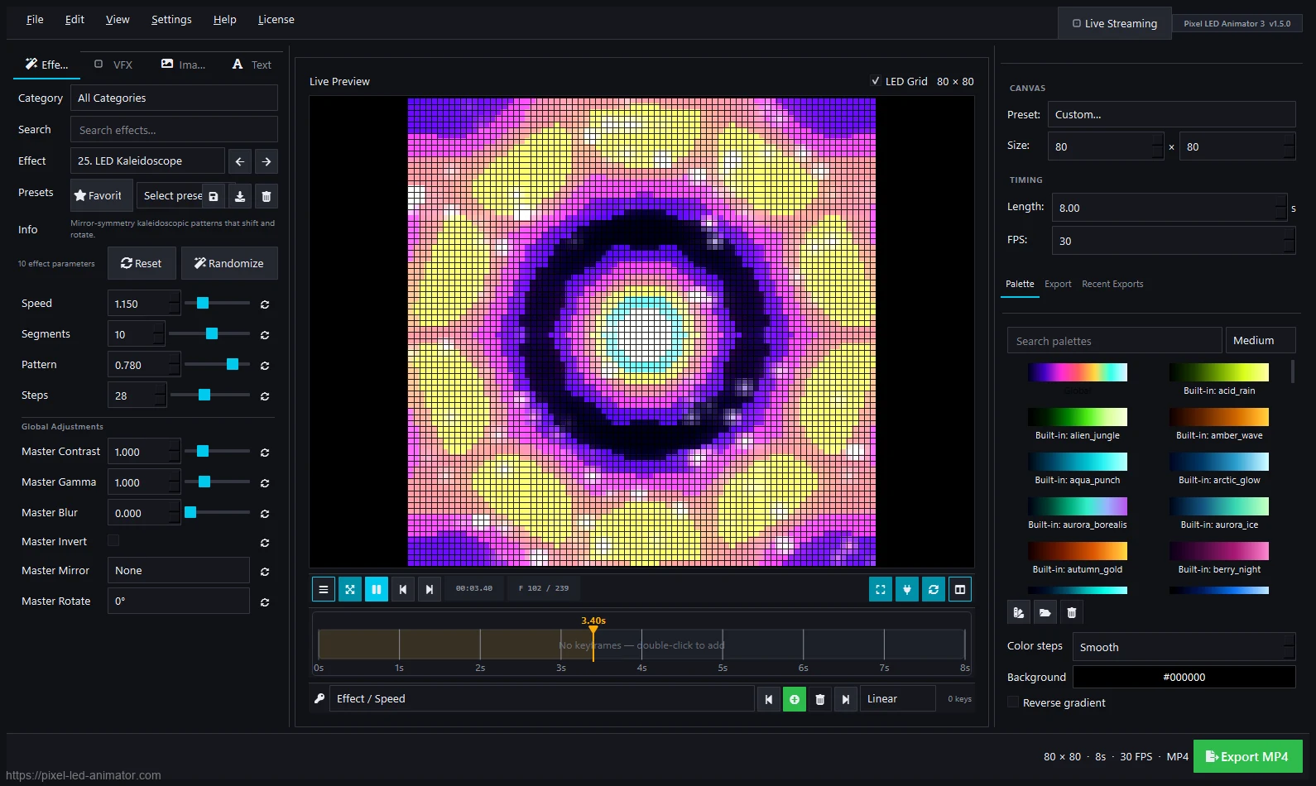
Task: Jump to the first frame of preview
Action: pos(403,589)
